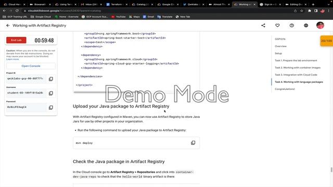Open the Google Cloud bookmark folder
The height and width of the screenshot is (187, 333).
[41, 17]
